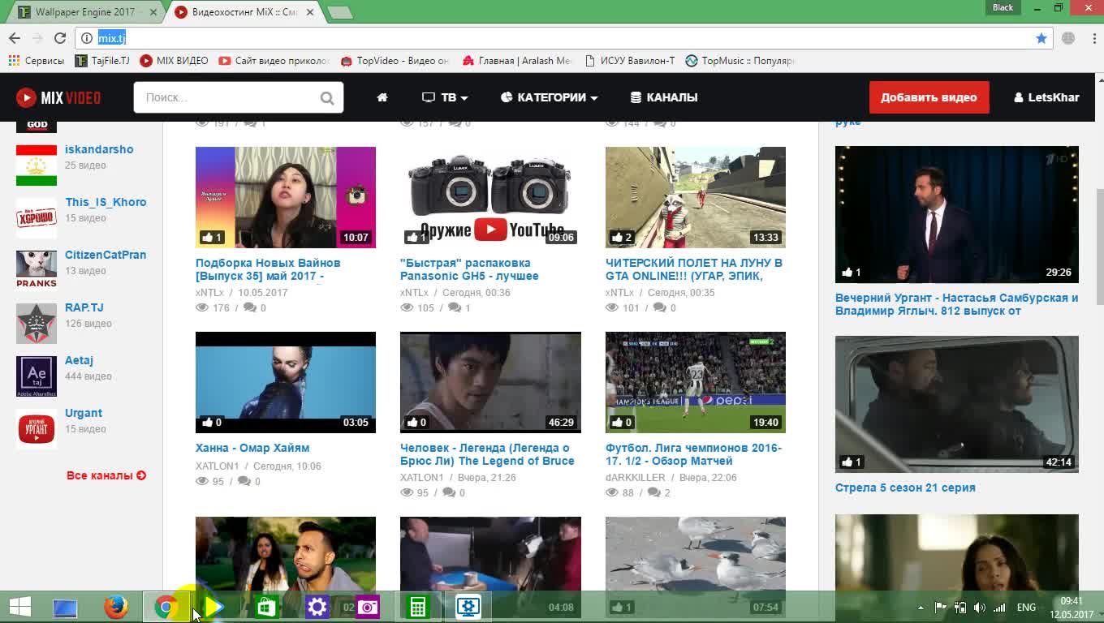Open the Panasonic GH5 cameras thumbnail
The height and width of the screenshot is (623, 1104).
(490, 197)
